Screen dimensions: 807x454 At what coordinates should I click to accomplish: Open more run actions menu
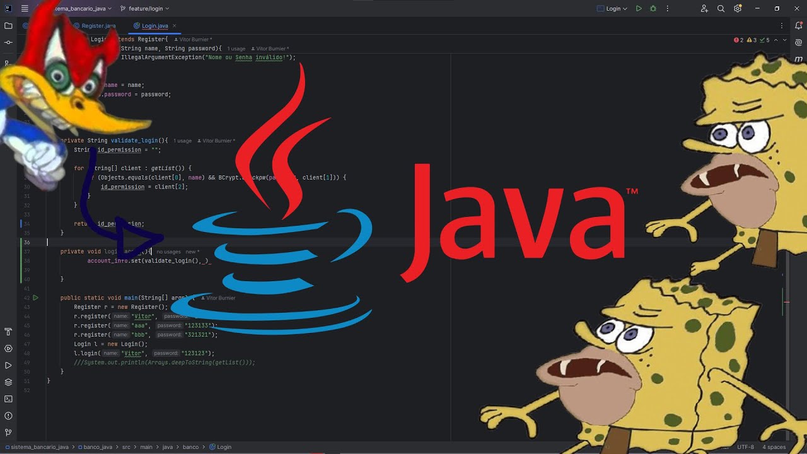[668, 9]
